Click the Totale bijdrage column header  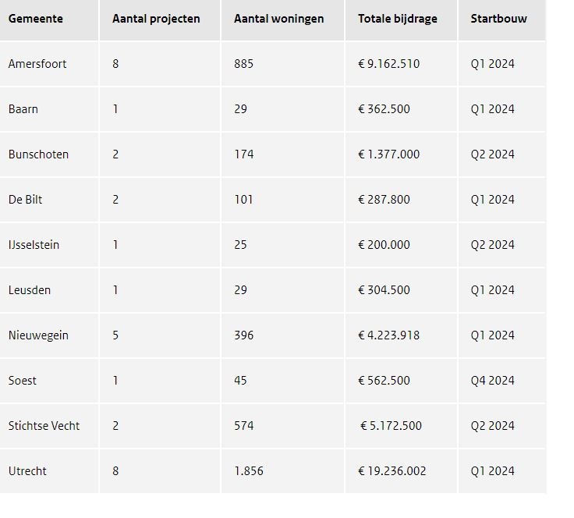(398, 19)
